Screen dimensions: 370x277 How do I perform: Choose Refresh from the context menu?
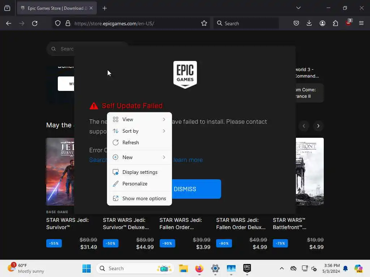point(139,143)
